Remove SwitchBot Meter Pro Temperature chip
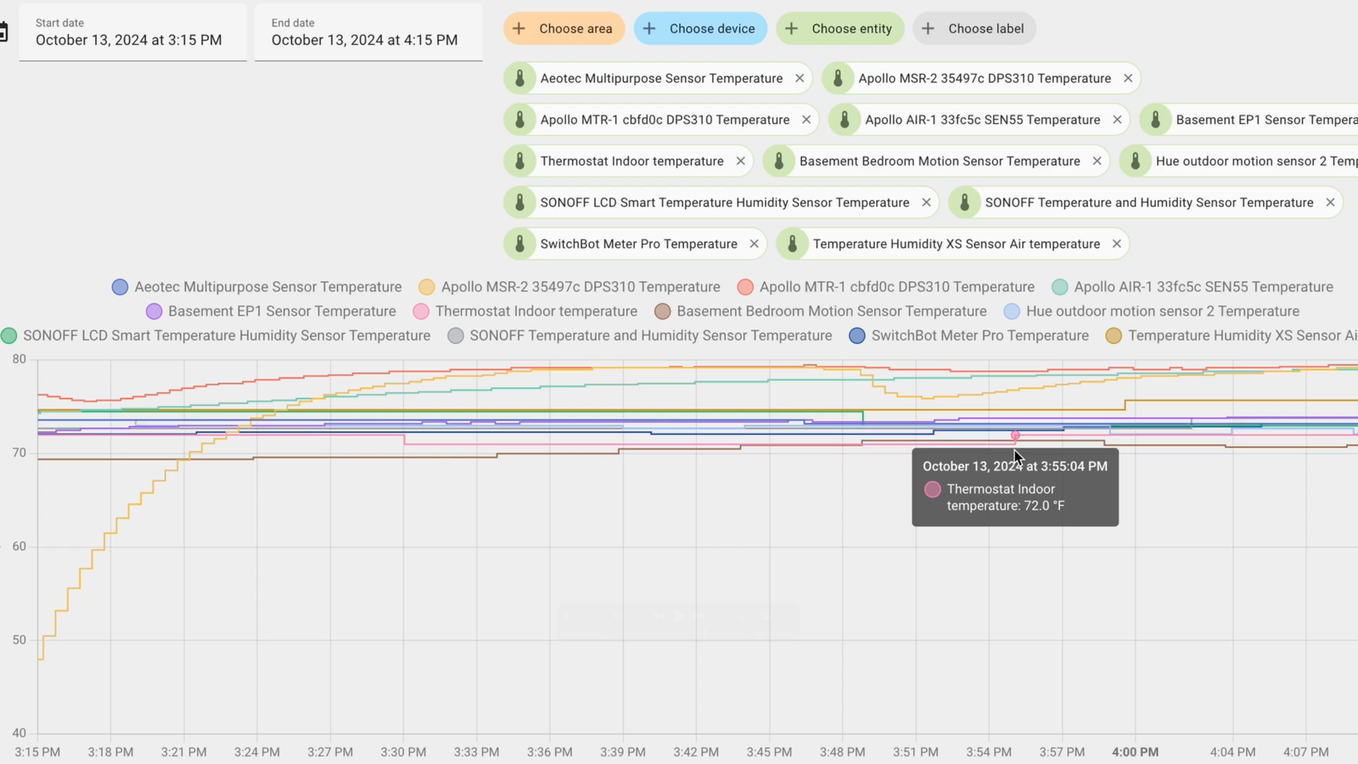 [x=754, y=244]
